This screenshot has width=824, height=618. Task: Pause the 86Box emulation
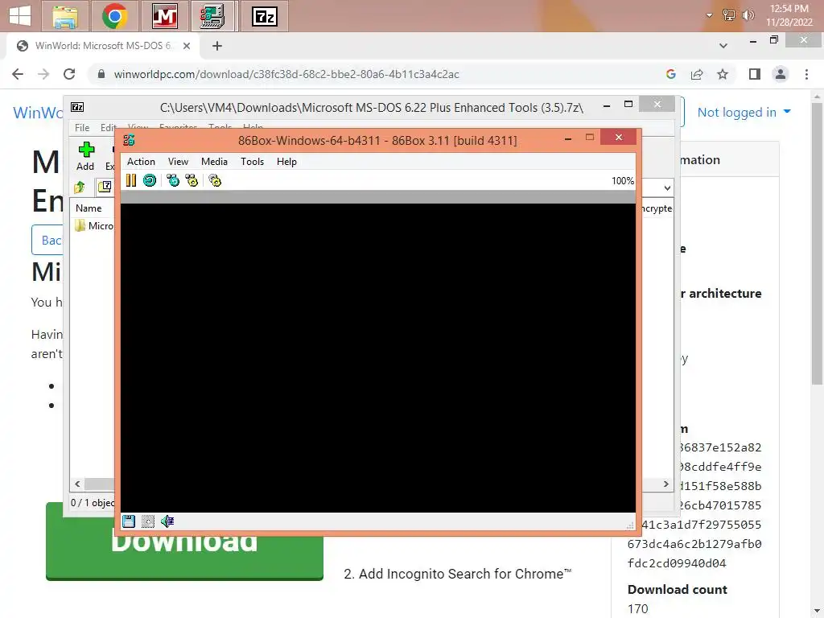tap(131, 181)
